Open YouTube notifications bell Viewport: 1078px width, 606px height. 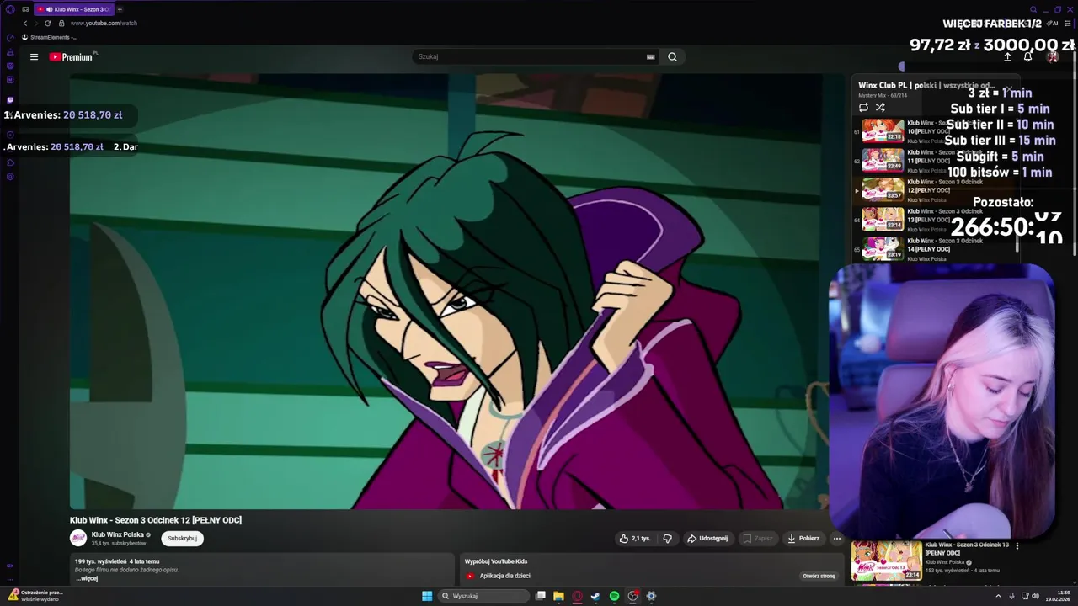coord(1027,56)
